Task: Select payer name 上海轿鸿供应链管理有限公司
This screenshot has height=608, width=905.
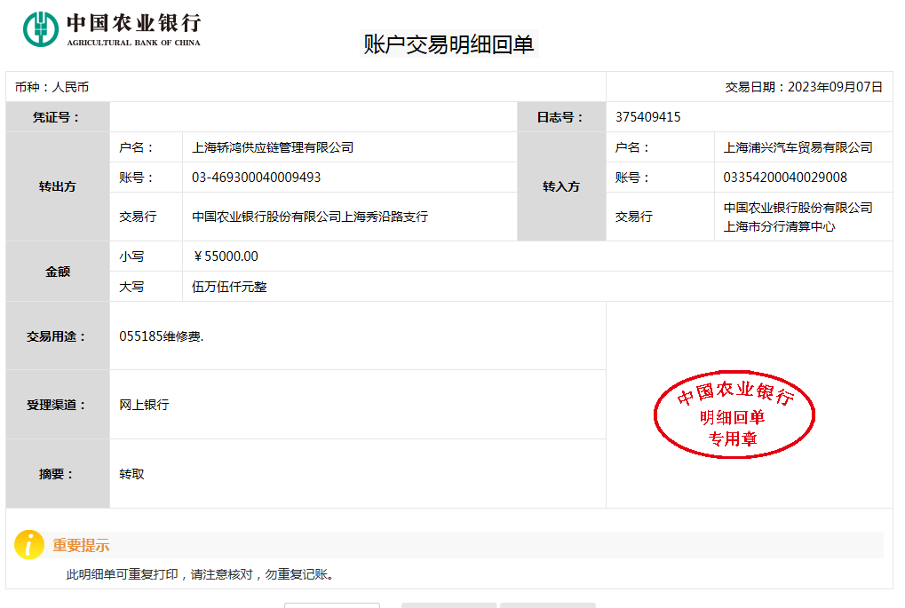Action: (273, 147)
